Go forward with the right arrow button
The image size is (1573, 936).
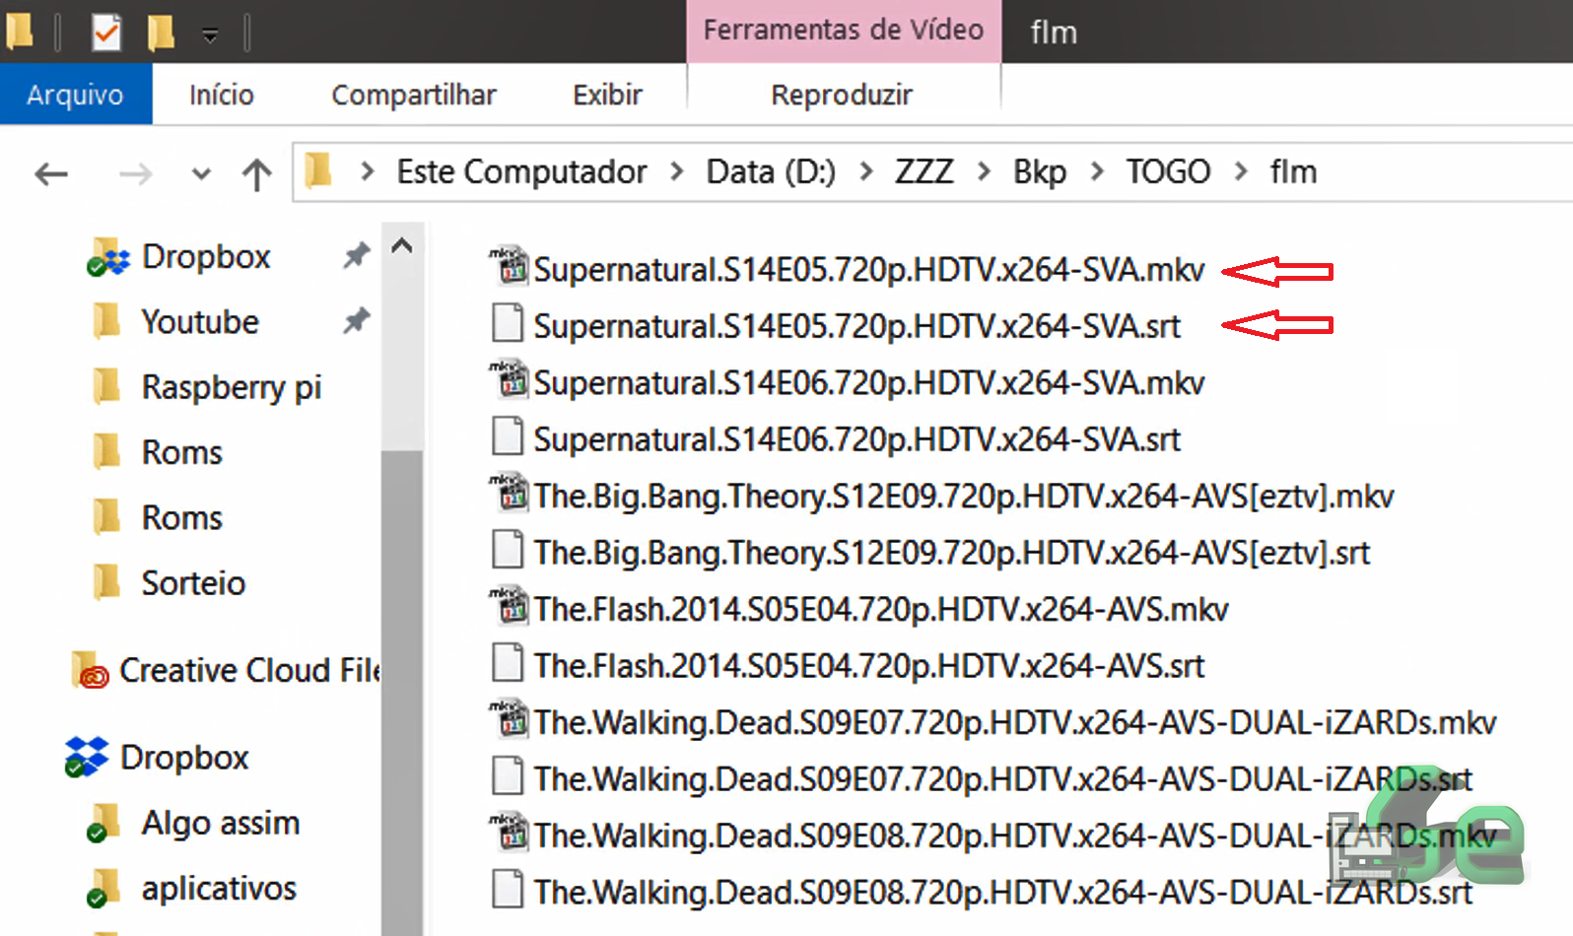point(135,174)
